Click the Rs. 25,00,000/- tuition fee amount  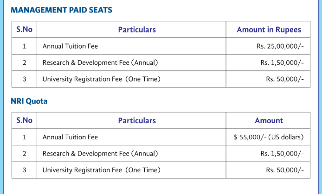tap(280, 46)
